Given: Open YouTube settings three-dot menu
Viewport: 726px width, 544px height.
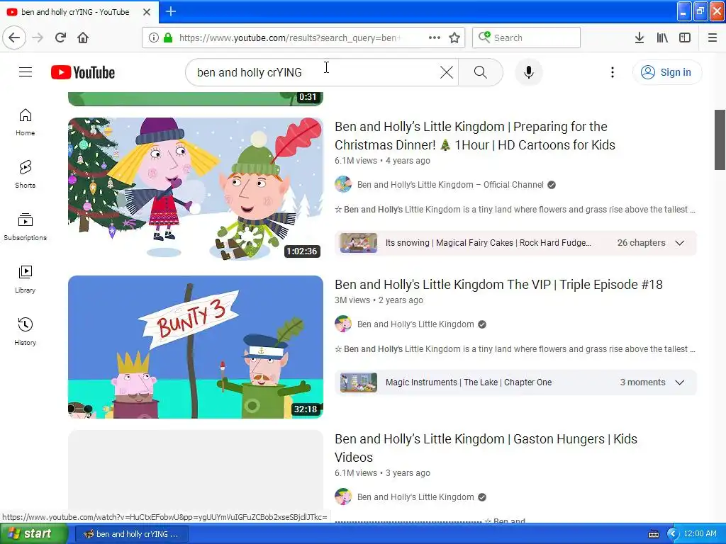Looking at the screenshot, I should point(613,72).
